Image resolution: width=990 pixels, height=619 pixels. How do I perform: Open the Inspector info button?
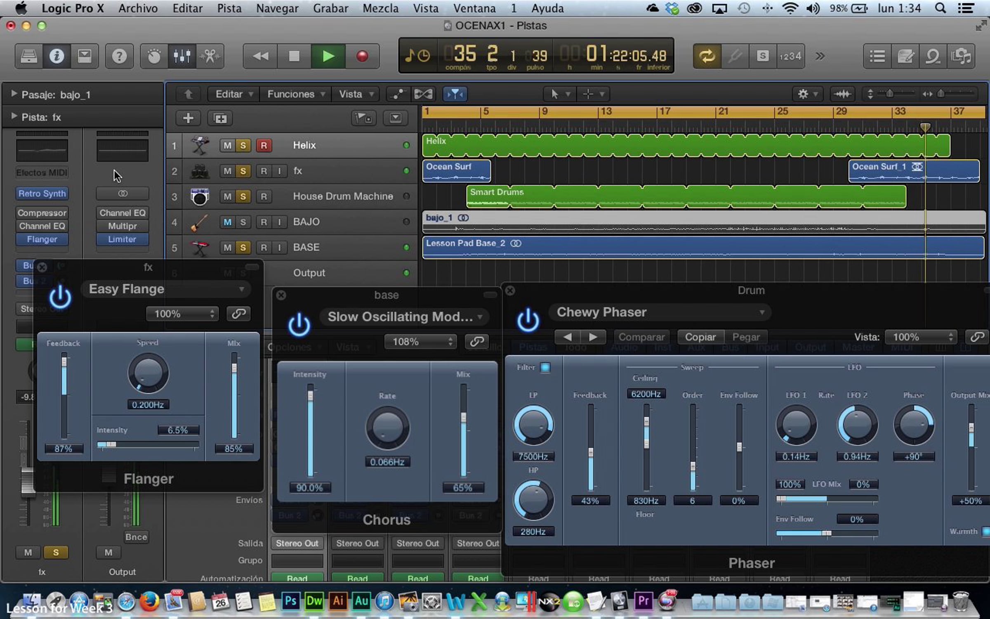pyautogui.click(x=57, y=56)
